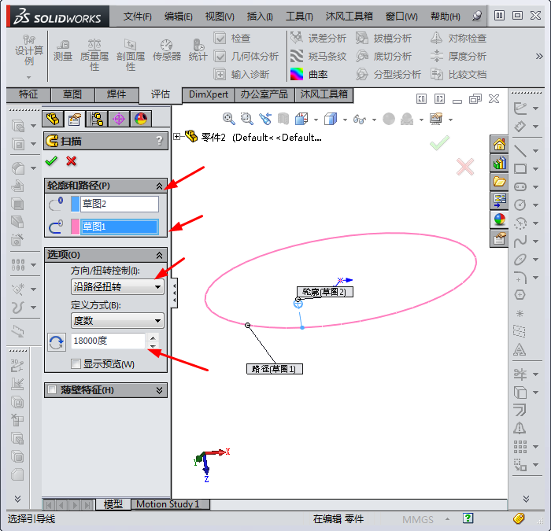Click the red X to cancel sweep
The height and width of the screenshot is (531, 551).
[72, 161]
